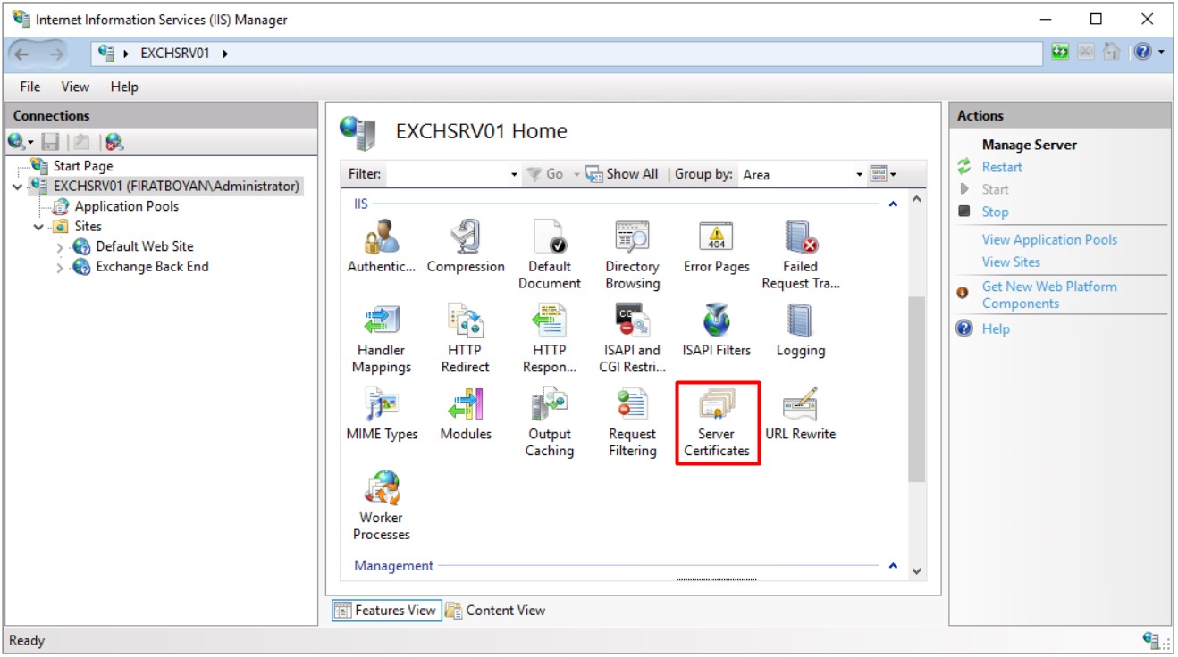The image size is (1178, 657).
Task: Click the Home icon in address bar
Action: (x=1111, y=52)
